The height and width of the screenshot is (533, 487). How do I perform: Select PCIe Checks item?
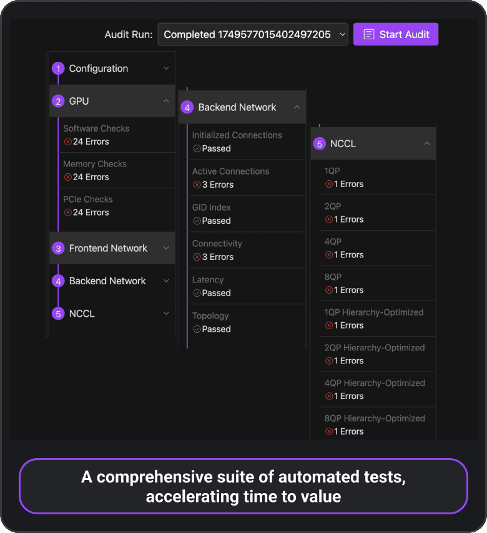[117, 206]
